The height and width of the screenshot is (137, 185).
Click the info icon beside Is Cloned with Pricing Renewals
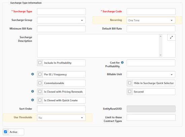33,91
